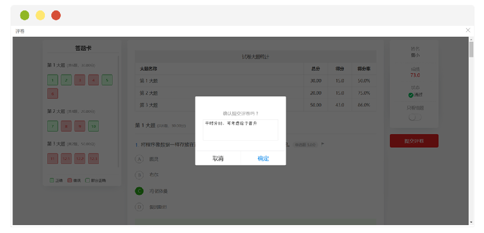
Task: Open sub-question 12.2 from answer card
Action: (80, 158)
